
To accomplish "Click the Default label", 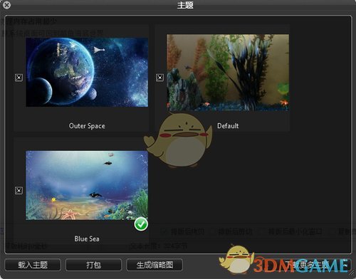I will [x=228, y=126].
